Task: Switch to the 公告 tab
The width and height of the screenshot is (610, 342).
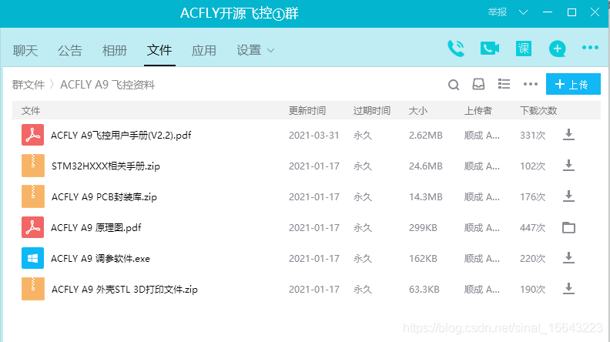Action: tap(70, 51)
